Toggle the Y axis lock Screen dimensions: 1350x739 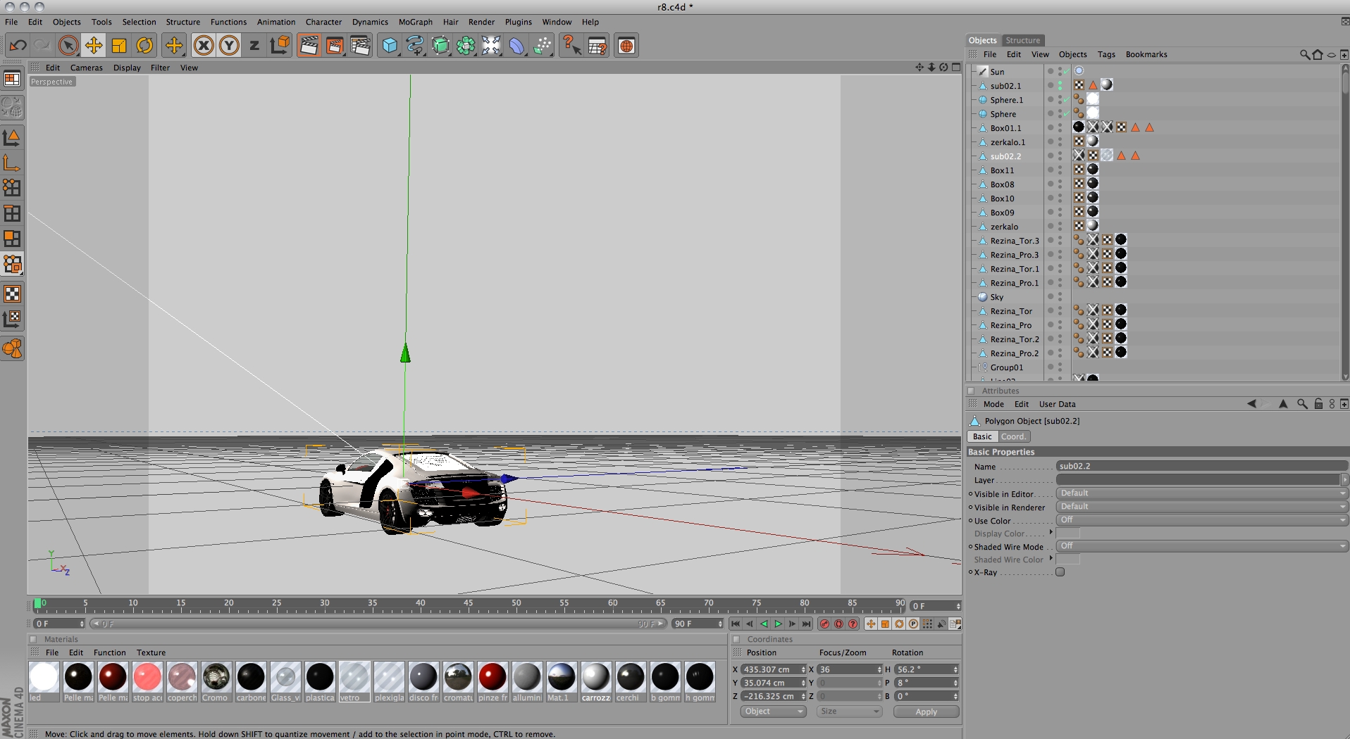tap(229, 46)
